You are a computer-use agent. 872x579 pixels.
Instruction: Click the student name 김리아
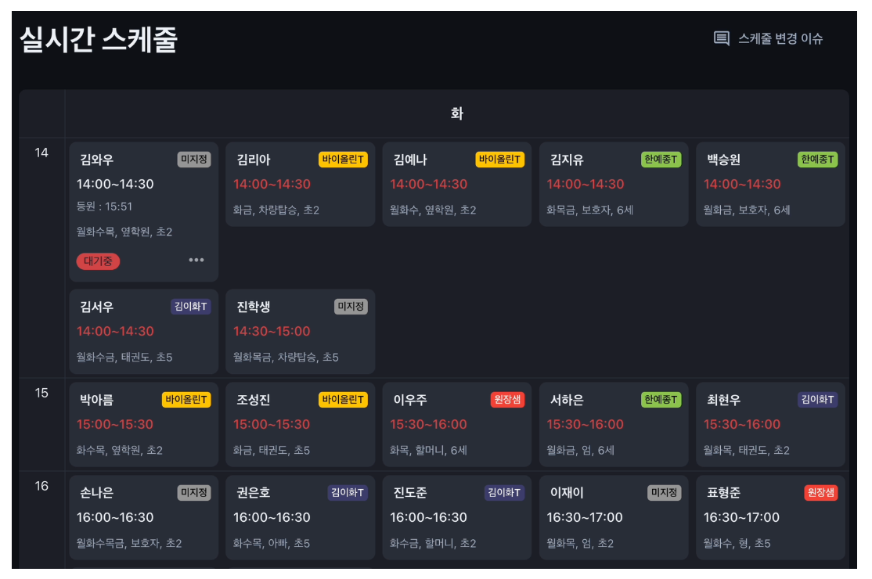click(254, 160)
